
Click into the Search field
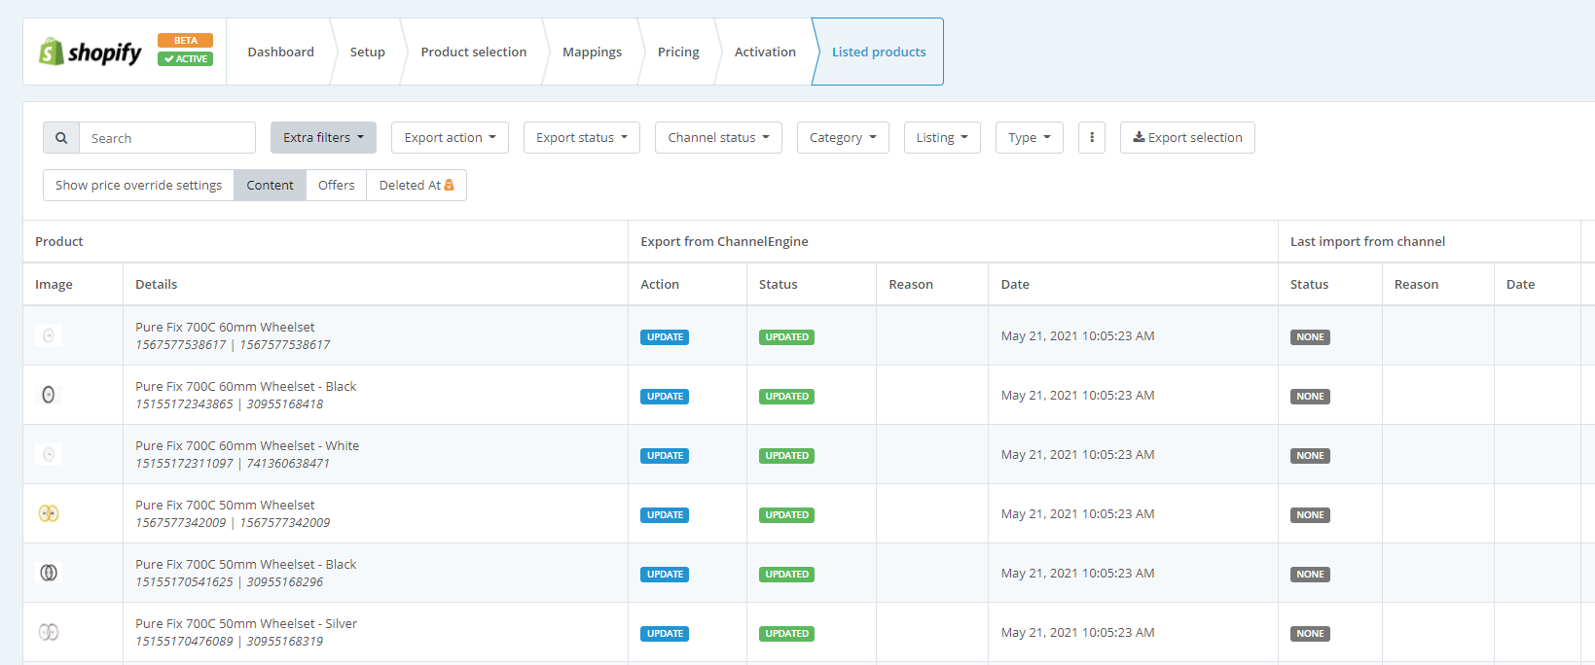[167, 138]
